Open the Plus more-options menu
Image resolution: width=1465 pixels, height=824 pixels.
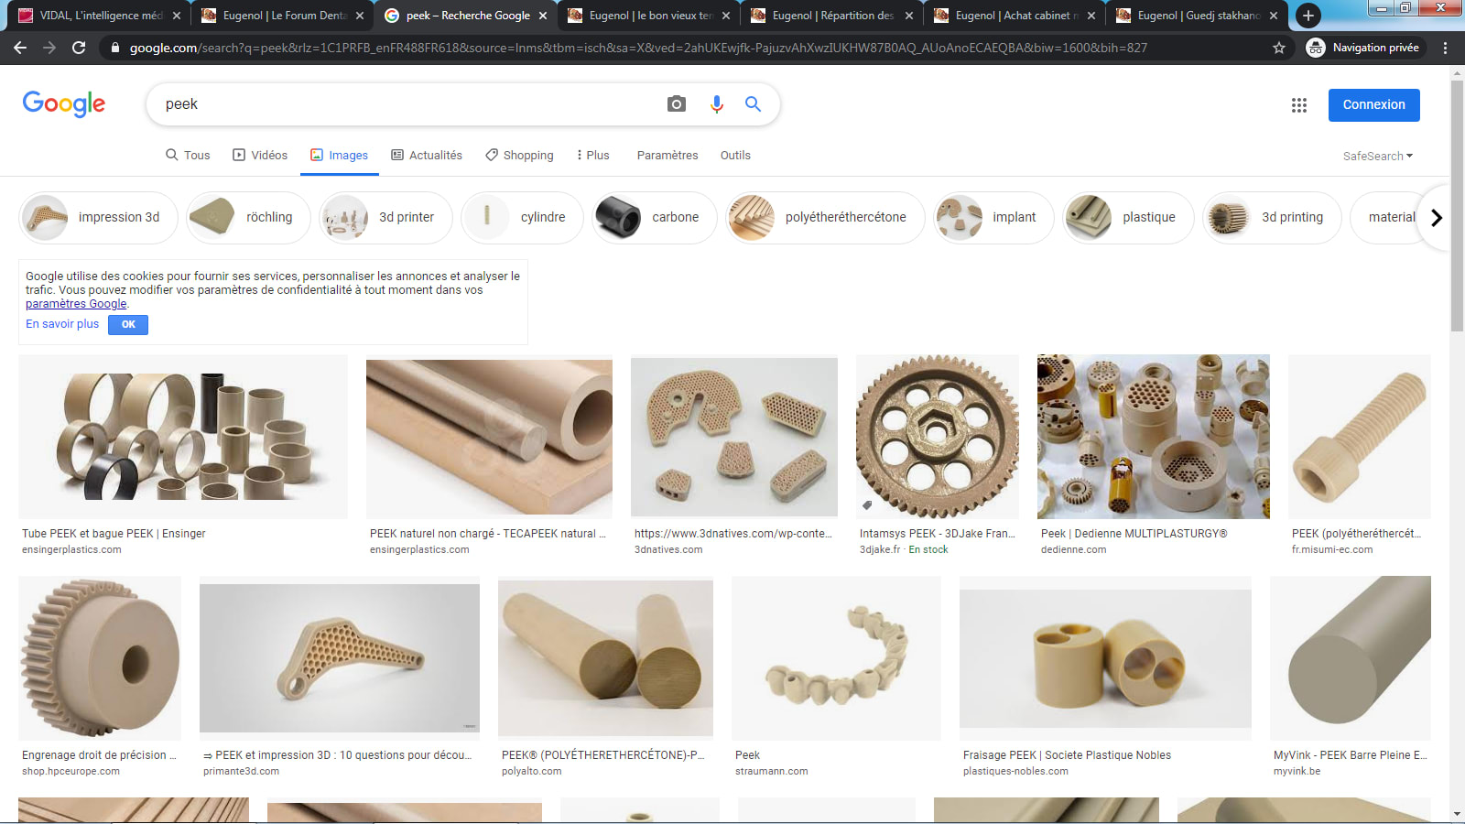tap(592, 156)
